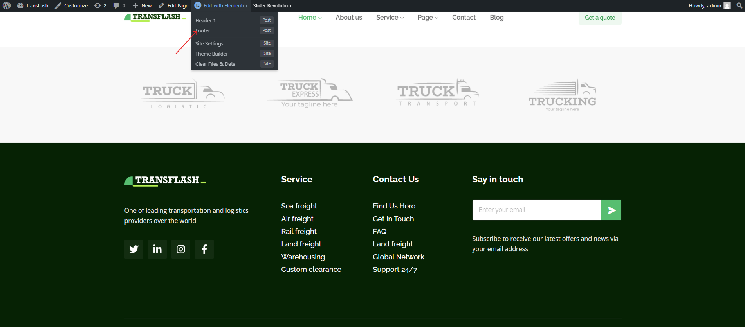This screenshot has height=327, width=745.
Task: Select Site Settings in Elementor dropdown
Action: coord(209,43)
